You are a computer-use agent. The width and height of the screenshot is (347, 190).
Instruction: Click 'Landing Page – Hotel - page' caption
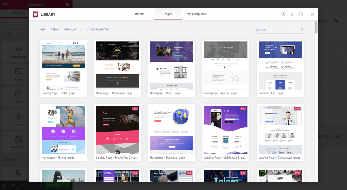pos(58,93)
